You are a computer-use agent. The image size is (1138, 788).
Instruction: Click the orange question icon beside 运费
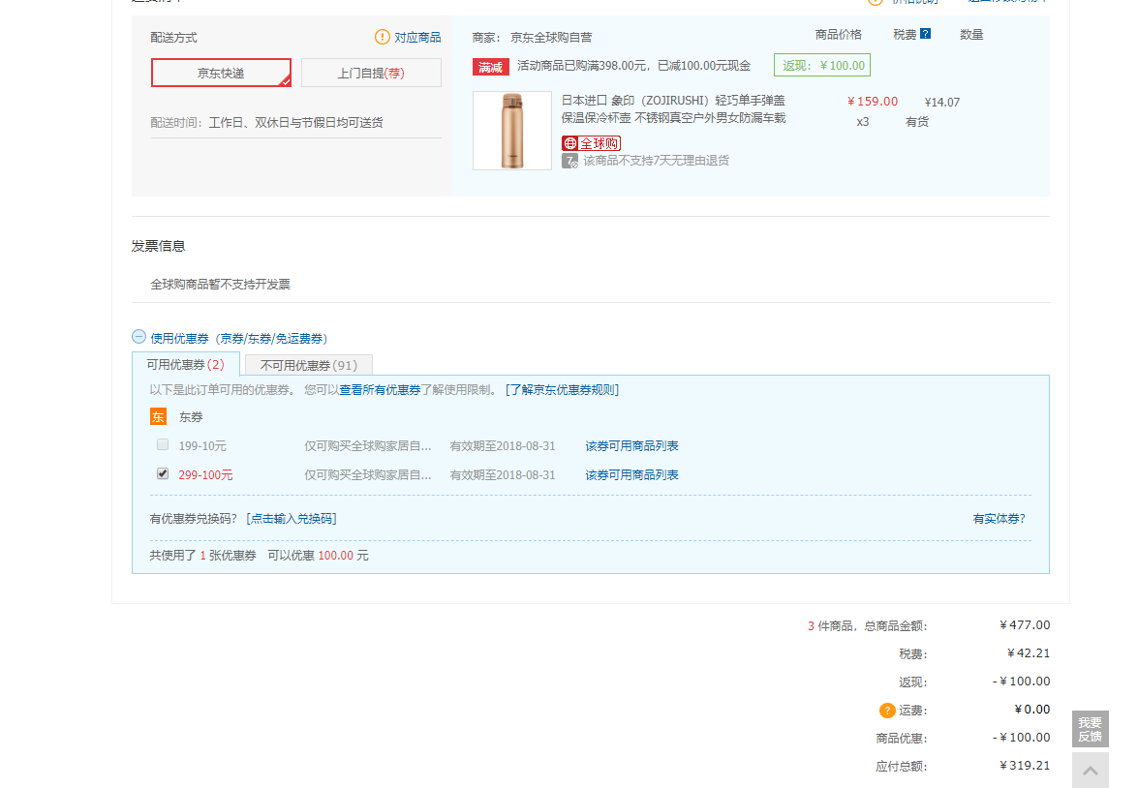(887, 711)
